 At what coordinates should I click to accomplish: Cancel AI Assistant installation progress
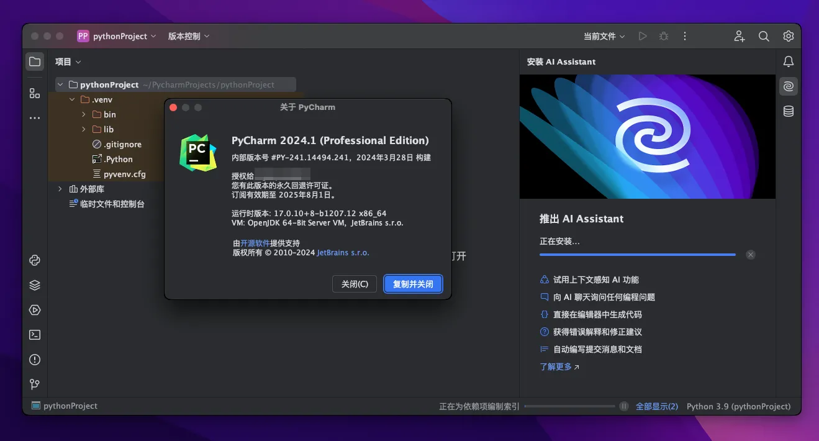751,255
